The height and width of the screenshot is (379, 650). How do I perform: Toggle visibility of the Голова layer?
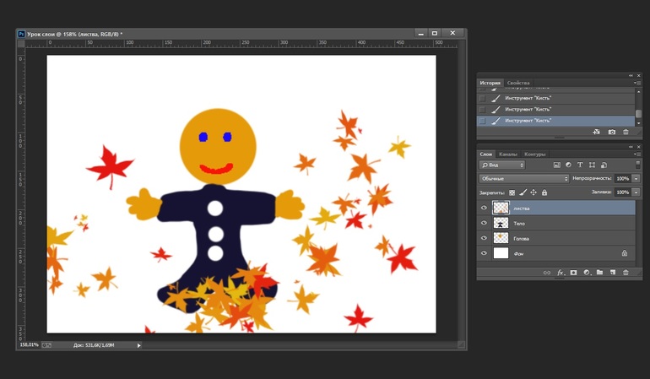coord(484,238)
